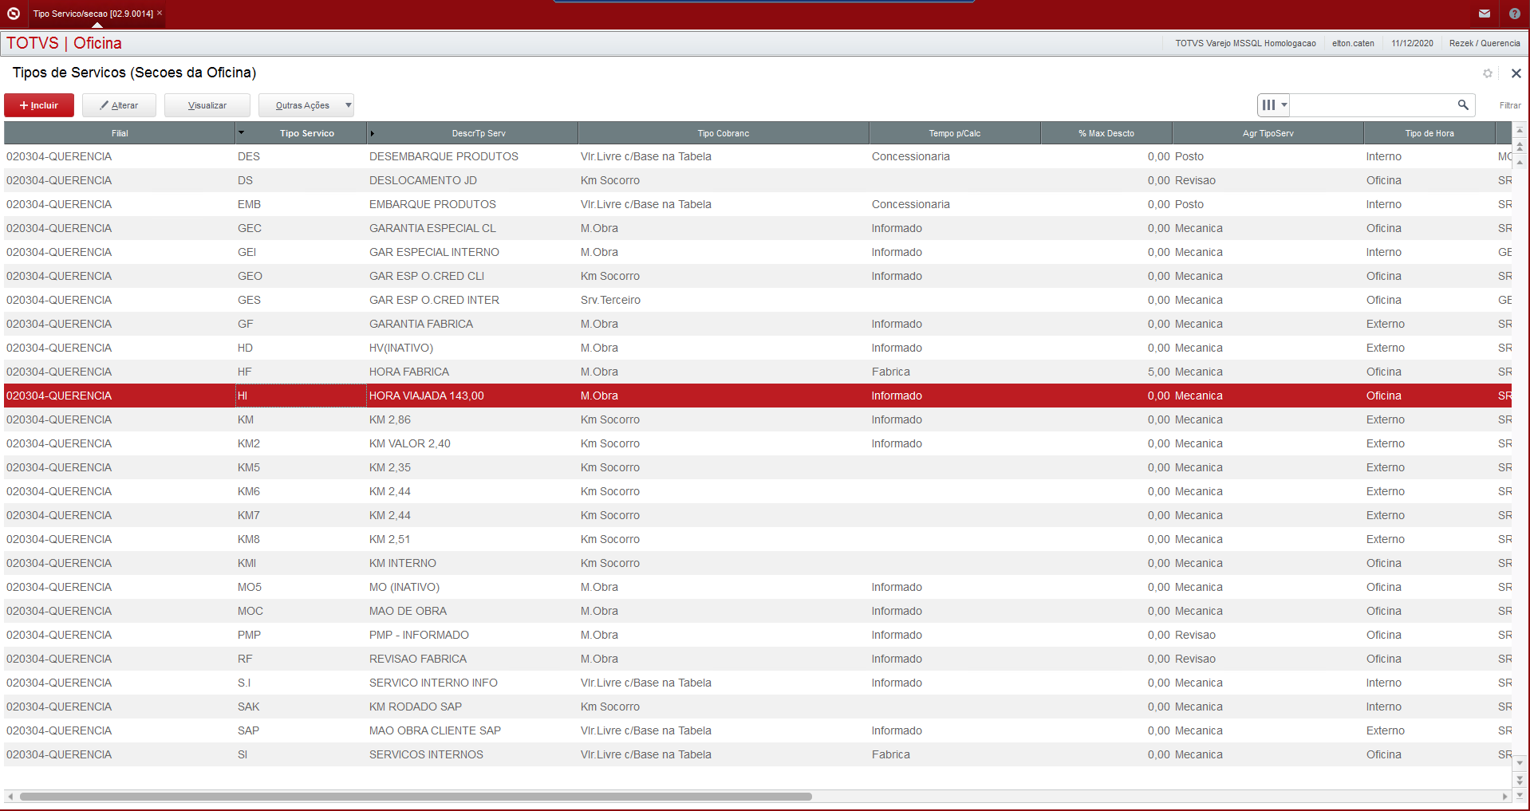Screen dimensions: 1530x811
Task: Click the Alterar button
Action: click(119, 105)
